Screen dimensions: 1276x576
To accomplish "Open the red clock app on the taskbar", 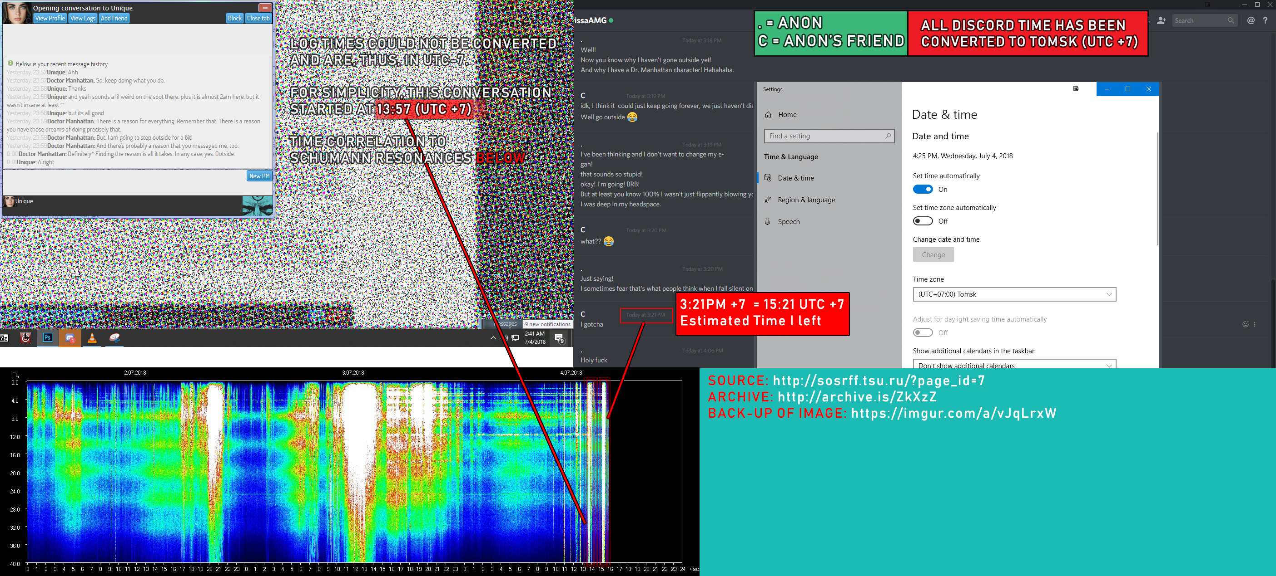I will pyautogui.click(x=25, y=338).
